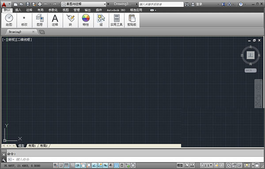This screenshot has height=169, width=265.
Task: Toggle 3D Object Snap in status bar
Action: (x=89, y=165)
